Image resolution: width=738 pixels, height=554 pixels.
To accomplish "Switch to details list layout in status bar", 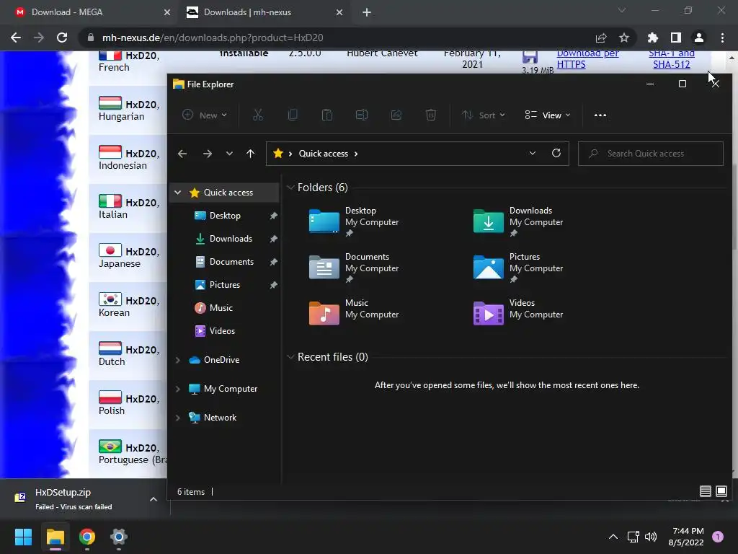I will [705, 491].
